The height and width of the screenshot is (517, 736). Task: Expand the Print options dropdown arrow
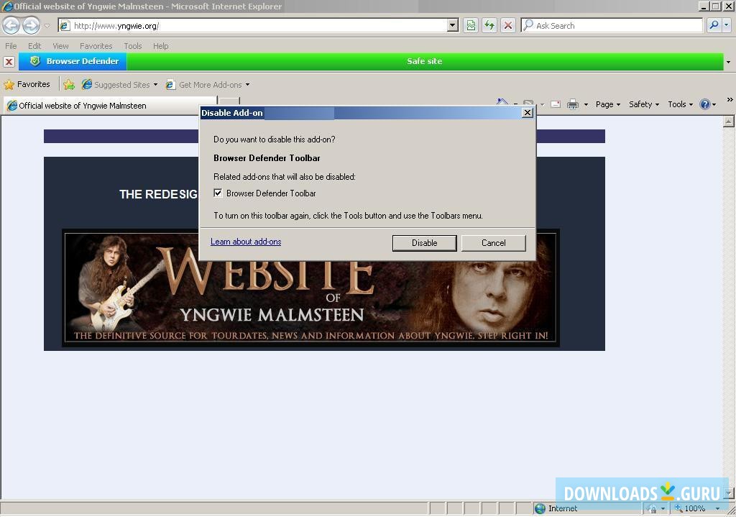(586, 105)
